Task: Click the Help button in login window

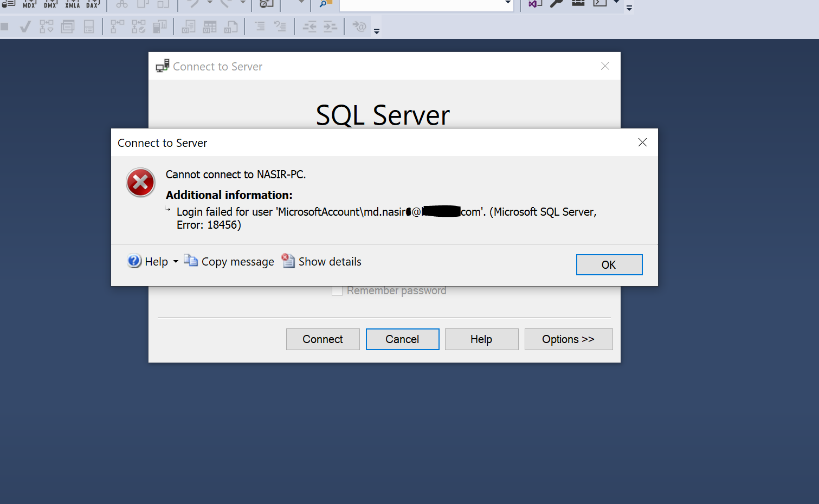Action: [482, 339]
